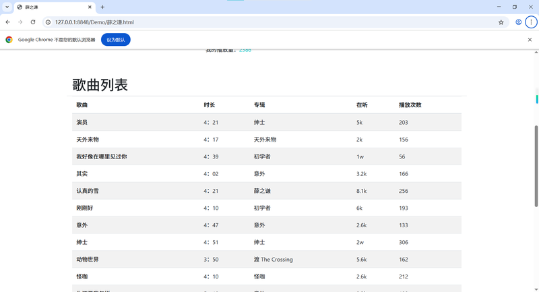The image size is (539, 292).
Task: Click album 绅士 in 演员 row
Action: coord(259,123)
